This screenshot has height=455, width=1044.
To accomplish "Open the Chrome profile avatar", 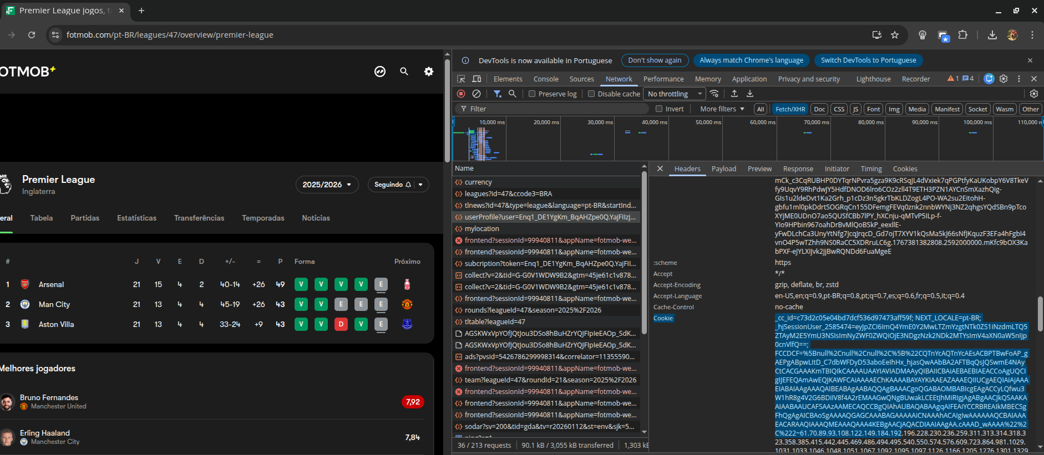I will [x=1012, y=35].
